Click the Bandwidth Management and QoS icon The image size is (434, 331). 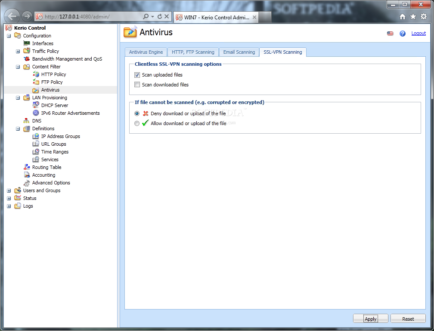point(27,59)
